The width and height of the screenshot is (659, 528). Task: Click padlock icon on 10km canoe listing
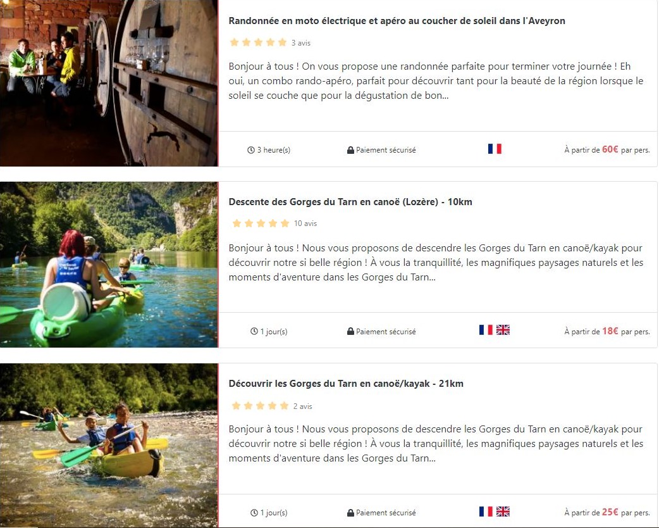point(350,332)
